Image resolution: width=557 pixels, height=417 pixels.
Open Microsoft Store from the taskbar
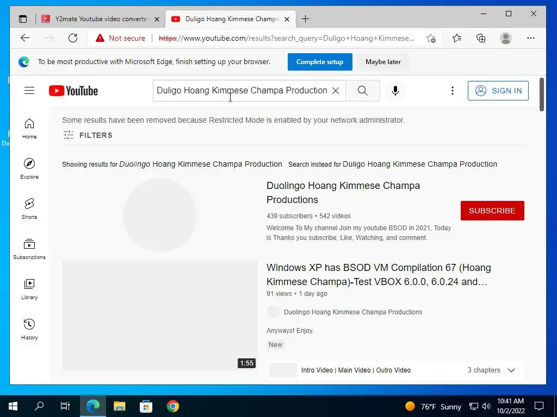pos(146,406)
